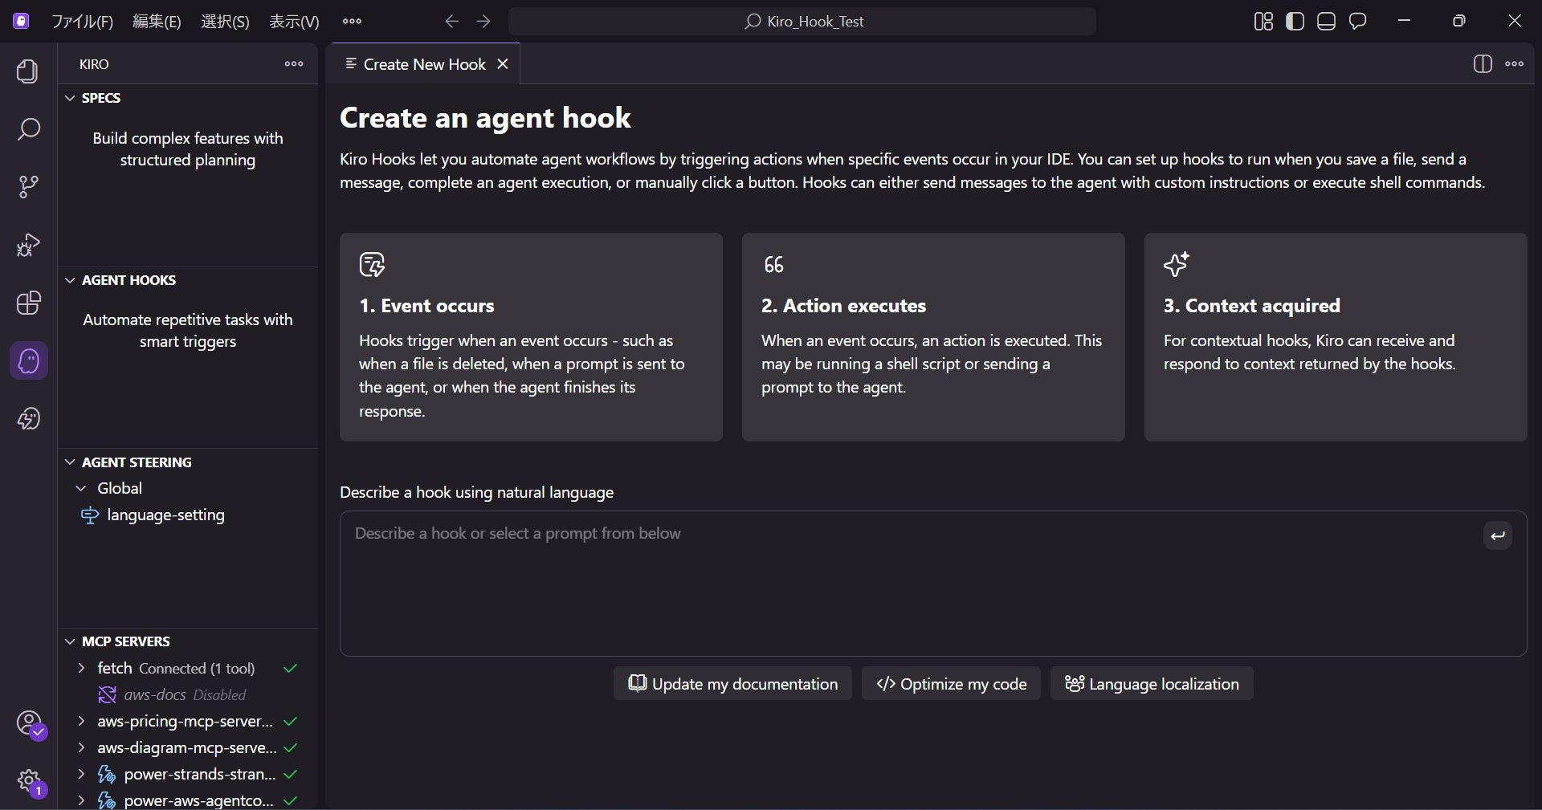This screenshot has width=1542, height=810.
Task: Expand the fetch MCP server entry
Action: (81, 669)
